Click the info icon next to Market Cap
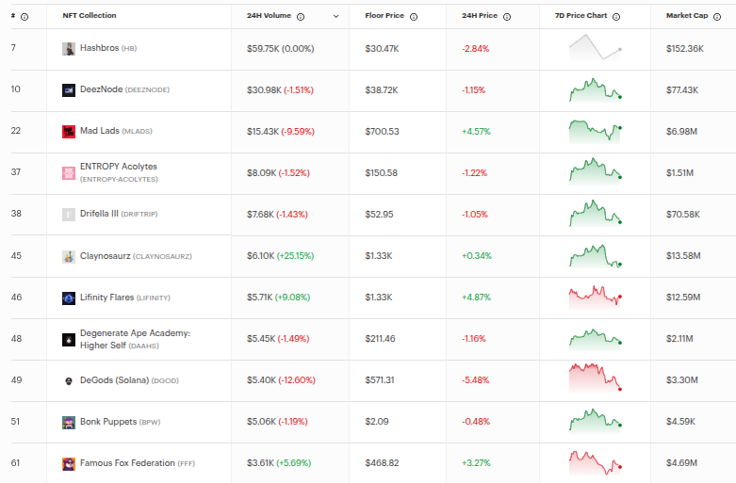Image resolution: width=736 pixels, height=483 pixels. [x=717, y=17]
